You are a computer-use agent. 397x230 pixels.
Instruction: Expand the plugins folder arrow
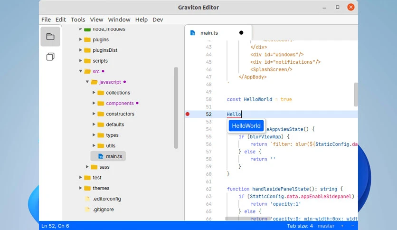coord(80,39)
